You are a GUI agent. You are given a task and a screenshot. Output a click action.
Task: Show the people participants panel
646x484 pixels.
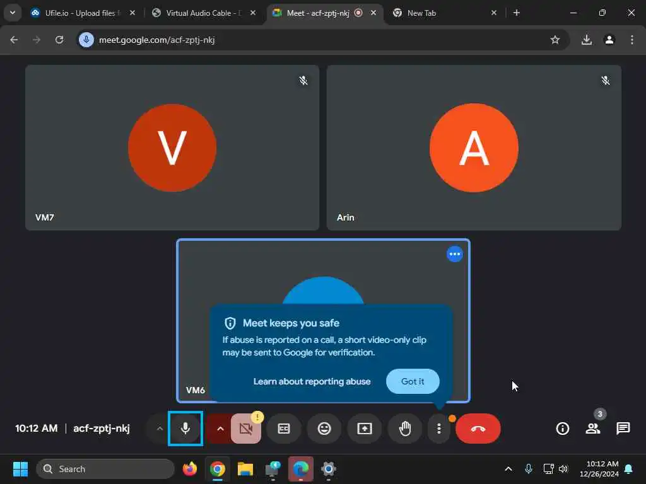(x=593, y=429)
